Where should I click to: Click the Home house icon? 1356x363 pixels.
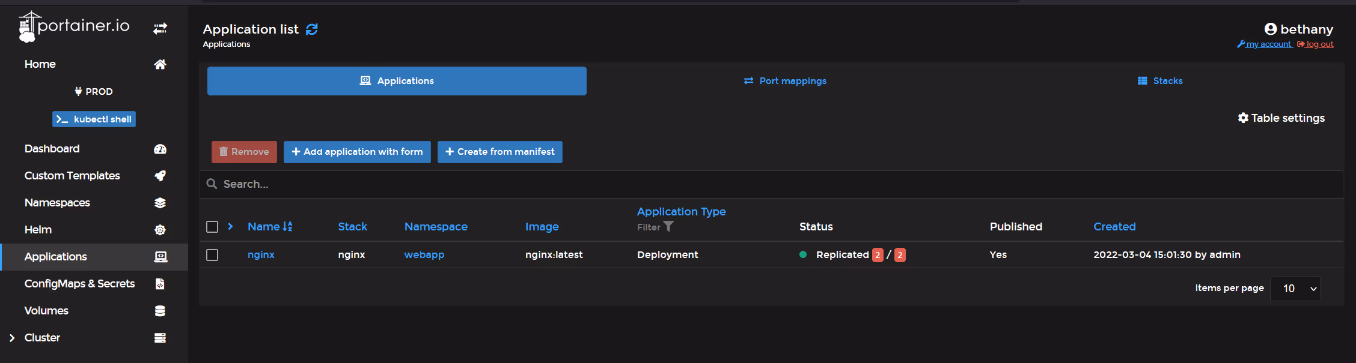click(160, 64)
